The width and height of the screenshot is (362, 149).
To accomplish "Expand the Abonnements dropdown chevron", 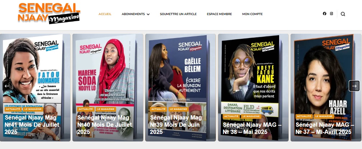I will pyautogui.click(x=148, y=14).
